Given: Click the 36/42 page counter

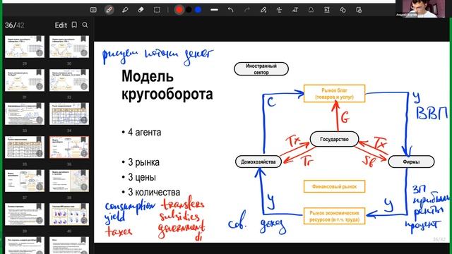Looking at the screenshot, I should [x=14, y=25].
